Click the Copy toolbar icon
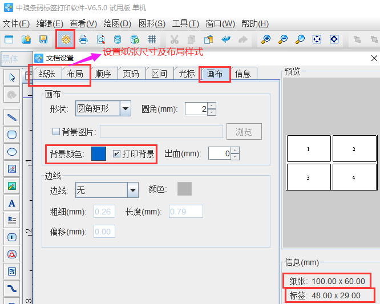The image size is (380, 304). [x=192, y=39]
